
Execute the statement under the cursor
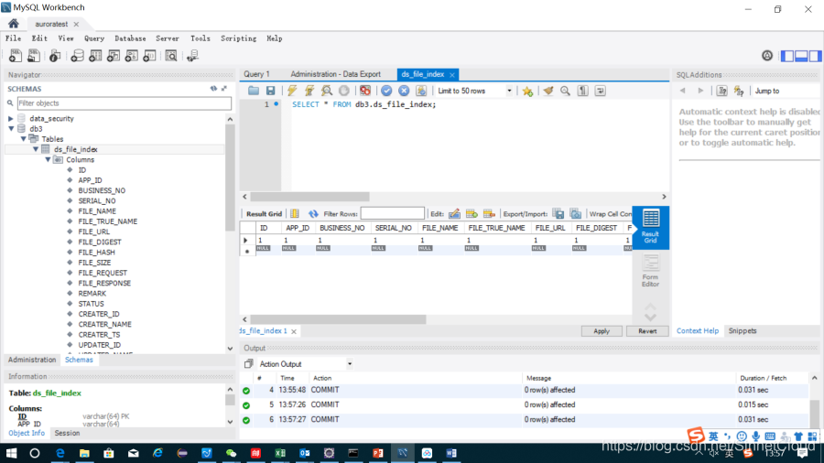pyautogui.click(x=309, y=91)
